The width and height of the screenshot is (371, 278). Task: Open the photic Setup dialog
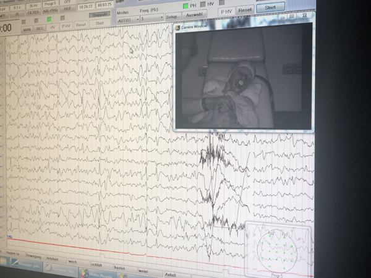[173, 17]
